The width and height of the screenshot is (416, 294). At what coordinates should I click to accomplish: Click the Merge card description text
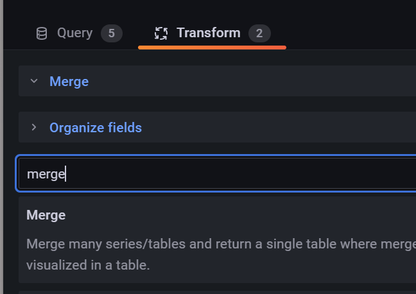[x=221, y=254]
